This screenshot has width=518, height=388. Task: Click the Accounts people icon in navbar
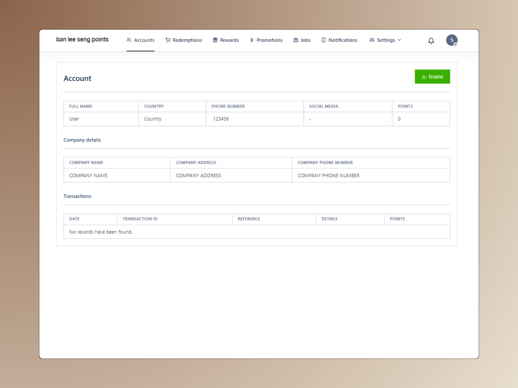point(129,40)
